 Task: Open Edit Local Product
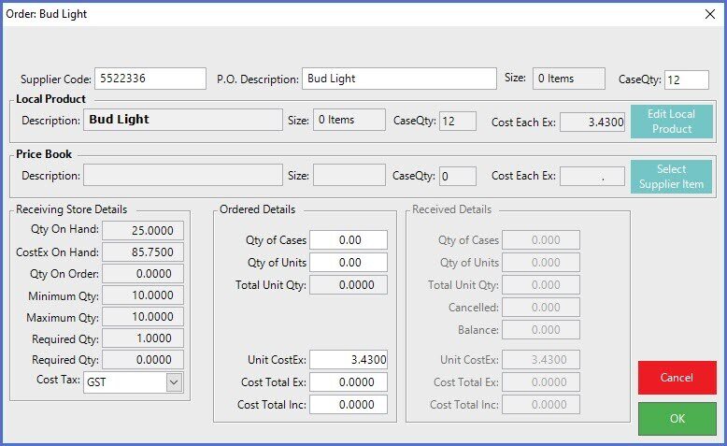(x=671, y=122)
